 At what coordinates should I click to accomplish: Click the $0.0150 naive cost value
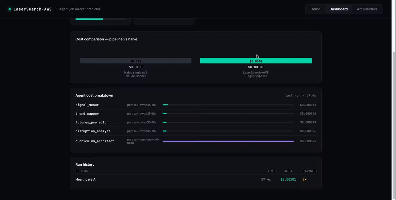pos(136,67)
